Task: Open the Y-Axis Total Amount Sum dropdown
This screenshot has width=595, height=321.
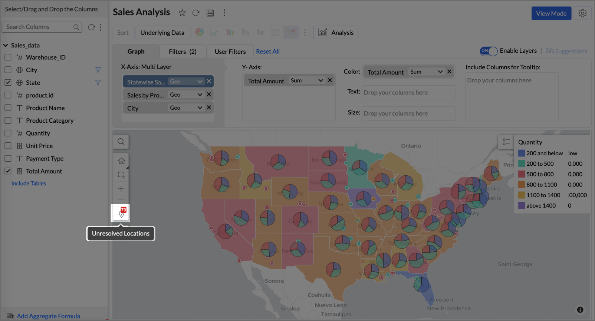Action: (x=320, y=80)
